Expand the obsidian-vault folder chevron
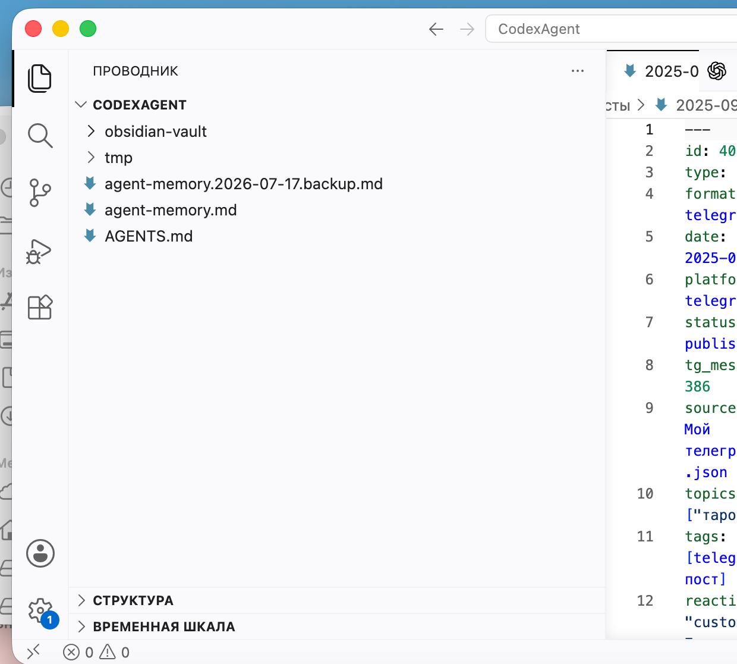Viewport: 737px width, 664px height. (x=91, y=131)
